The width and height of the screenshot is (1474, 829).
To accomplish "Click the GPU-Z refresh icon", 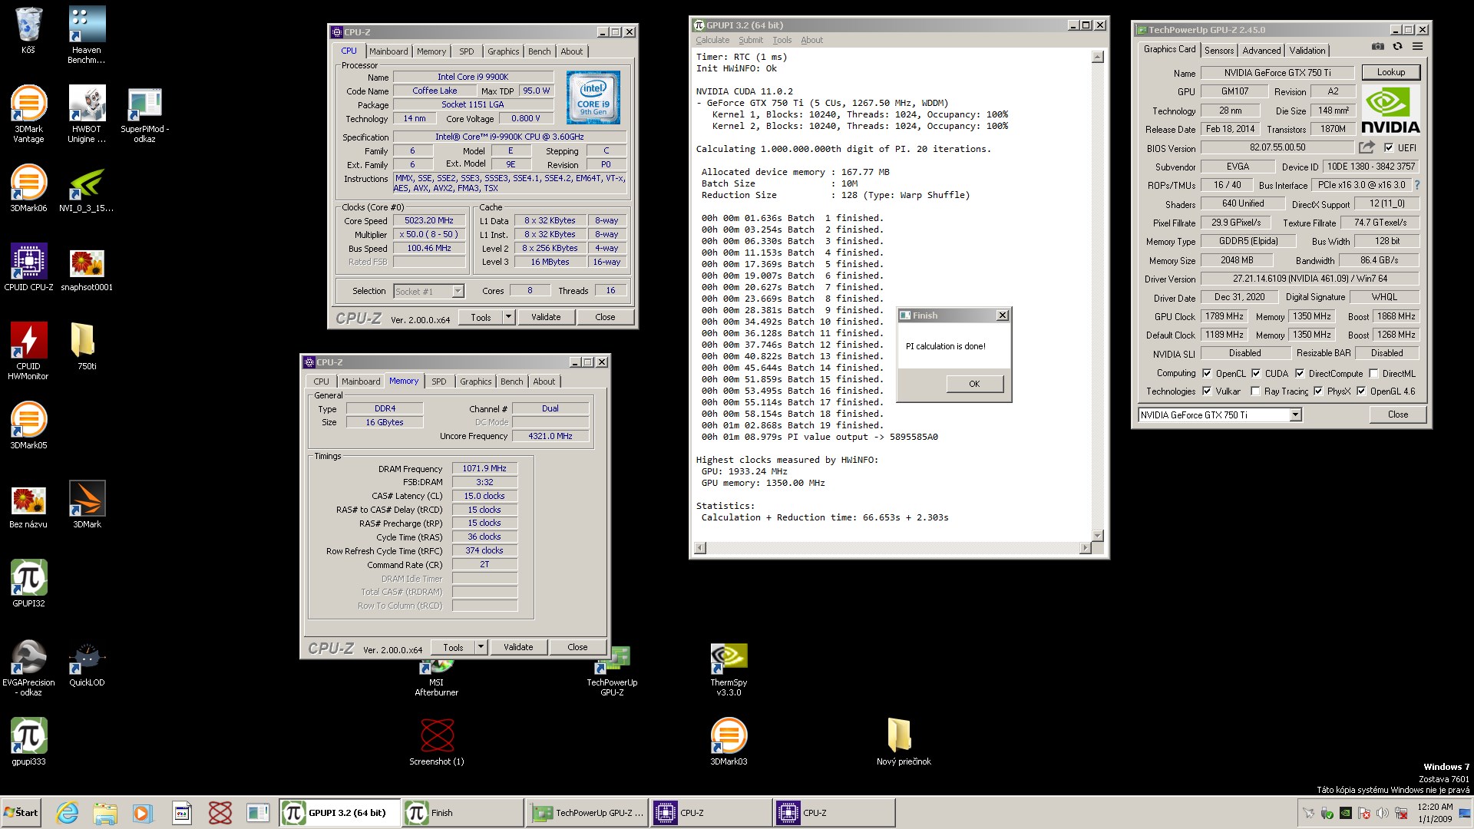I will click(1398, 47).
